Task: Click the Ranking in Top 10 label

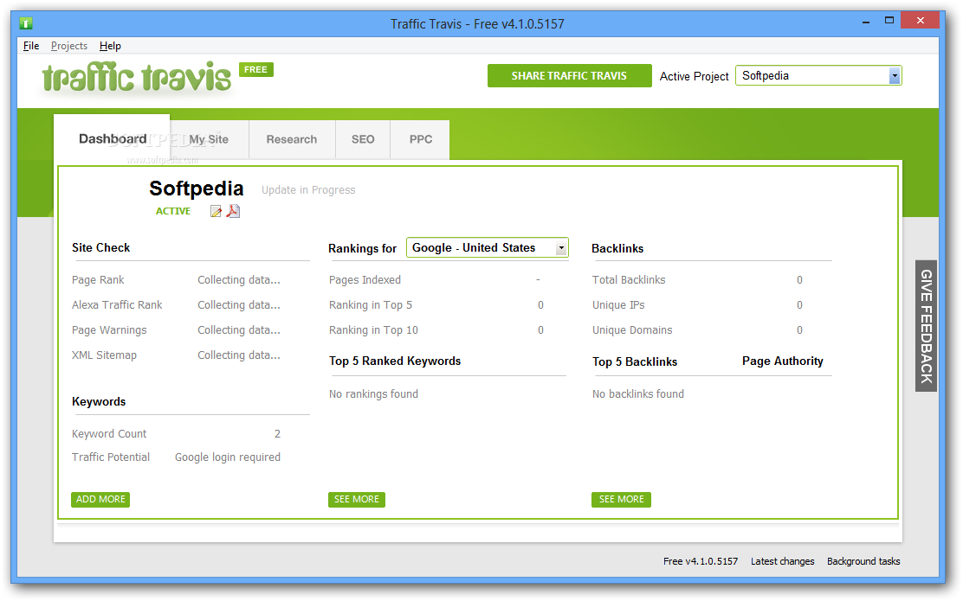Action: pyautogui.click(x=373, y=330)
